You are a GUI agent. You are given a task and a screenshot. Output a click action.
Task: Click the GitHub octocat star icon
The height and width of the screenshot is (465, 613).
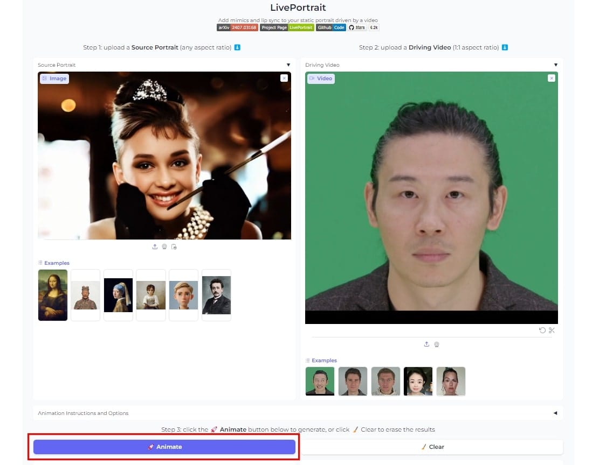[352, 27]
